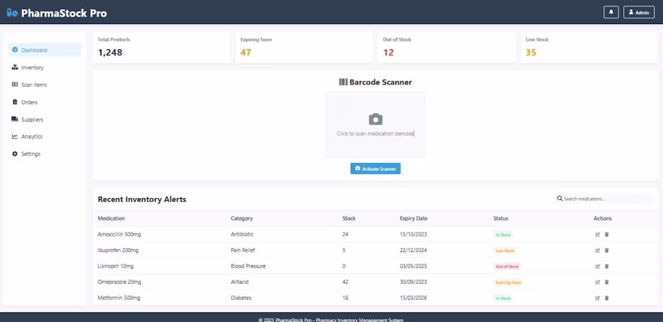Click the Low Stock badge for Ibuprofen

pyautogui.click(x=505, y=250)
